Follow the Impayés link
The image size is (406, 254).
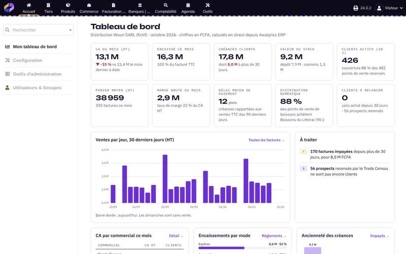[380, 236]
